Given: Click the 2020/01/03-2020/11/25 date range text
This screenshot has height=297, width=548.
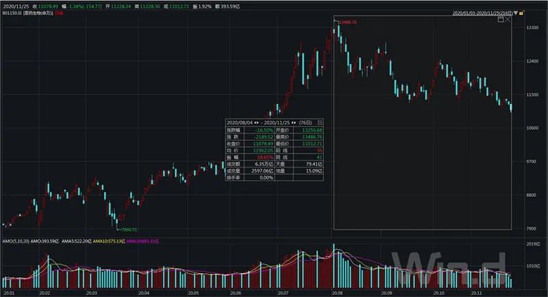Looking at the screenshot, I should pyautogui.click(x=483, y=12).
